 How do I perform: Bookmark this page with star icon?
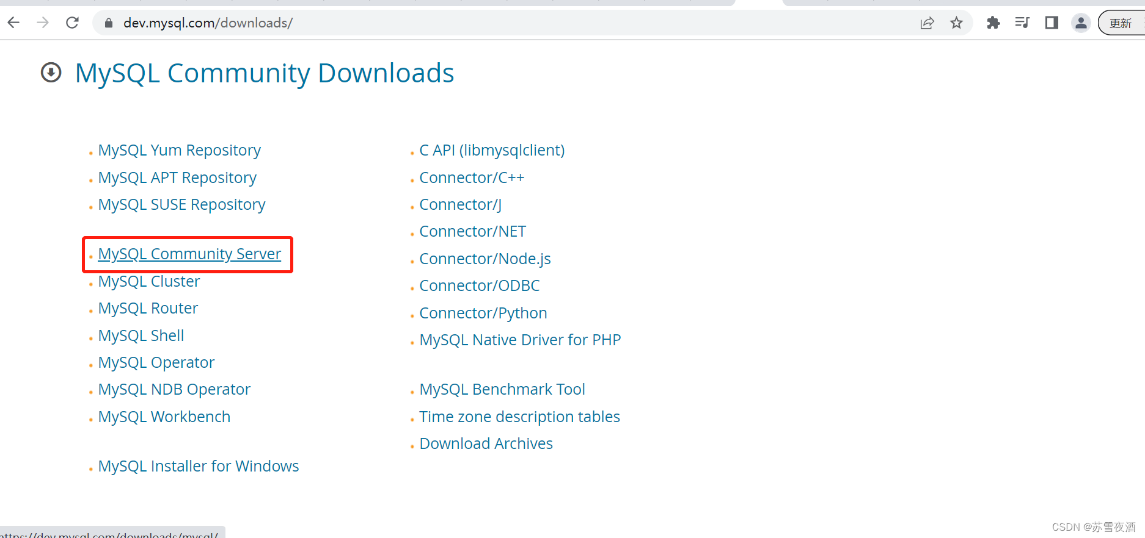click(x=956, y=23)
